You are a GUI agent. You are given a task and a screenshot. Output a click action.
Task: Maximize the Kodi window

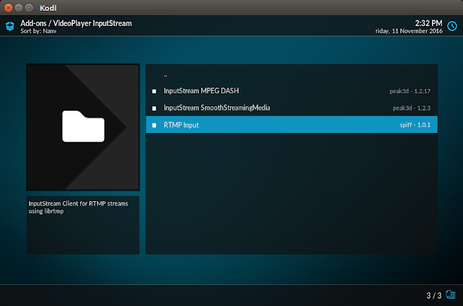point(29,8)
